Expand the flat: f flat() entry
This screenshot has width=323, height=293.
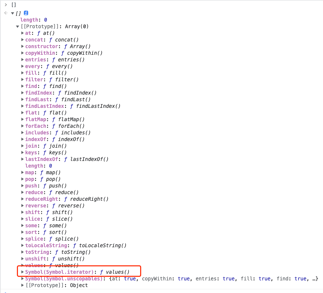click(x=23, y=113)
